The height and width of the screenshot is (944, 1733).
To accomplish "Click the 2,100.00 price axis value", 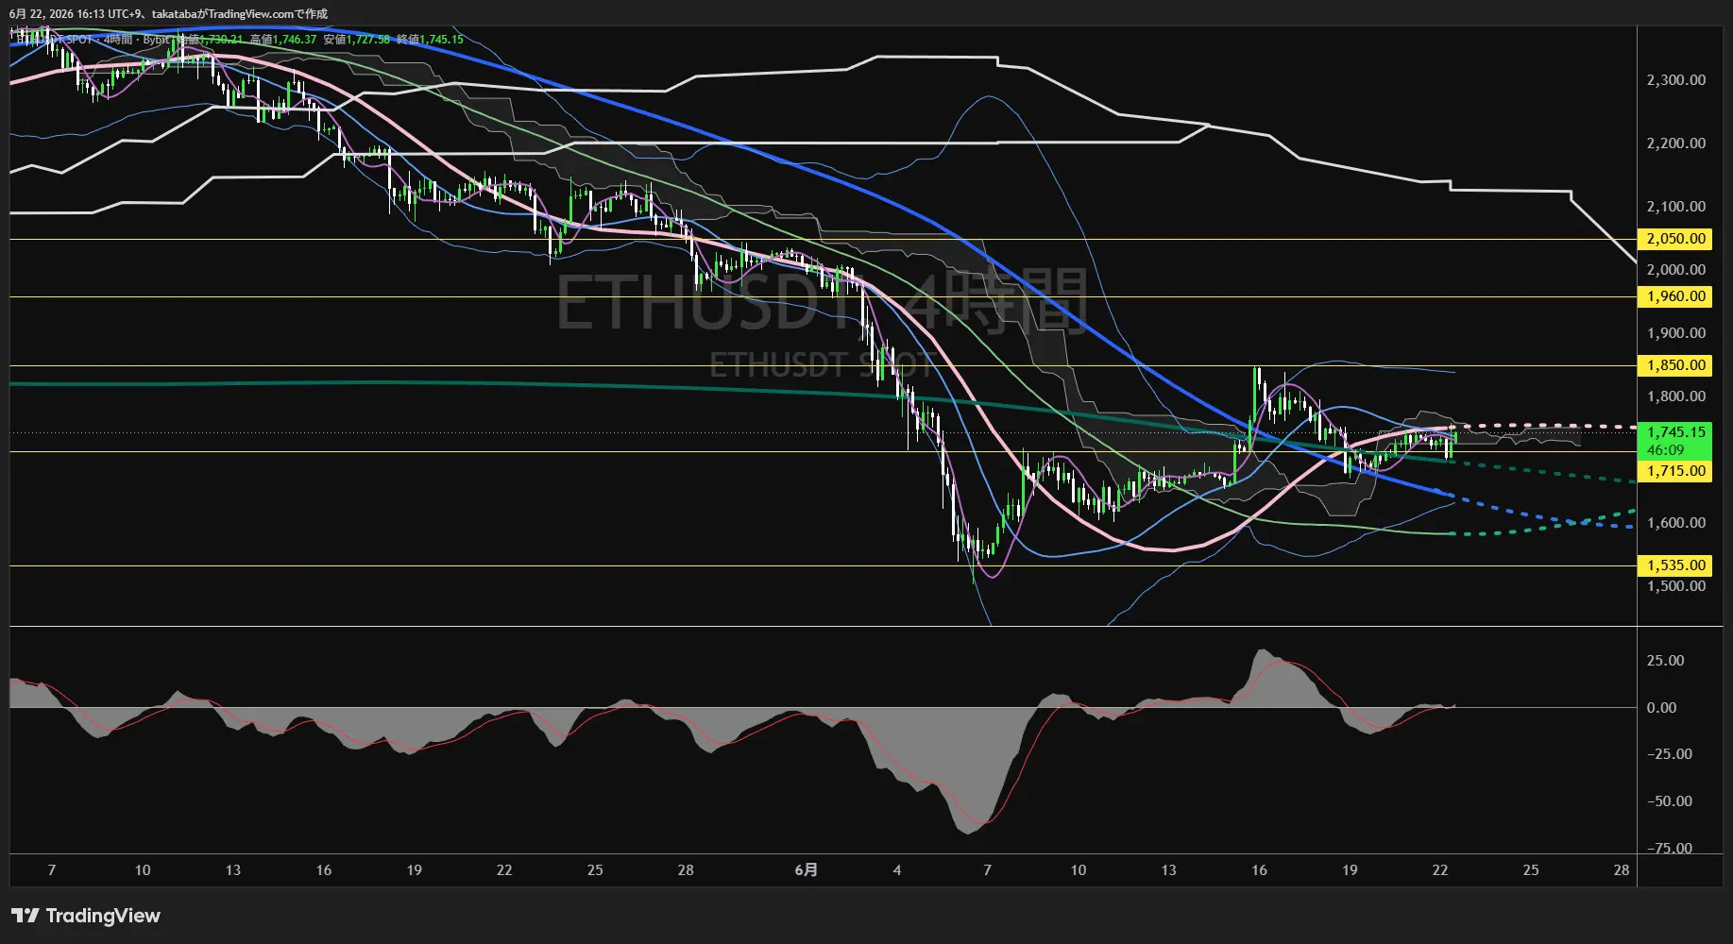I will (1675, 207).
